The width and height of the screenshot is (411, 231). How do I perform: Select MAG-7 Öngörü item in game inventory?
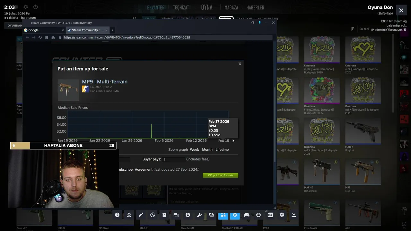[363, 135]
